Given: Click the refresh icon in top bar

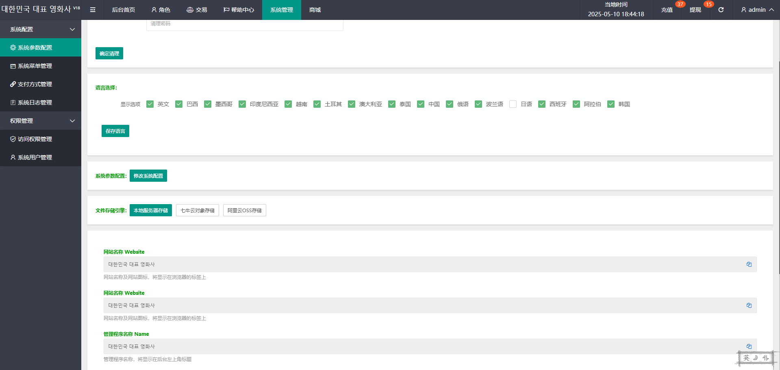Looking at the screenshot, I should [721, 10].
